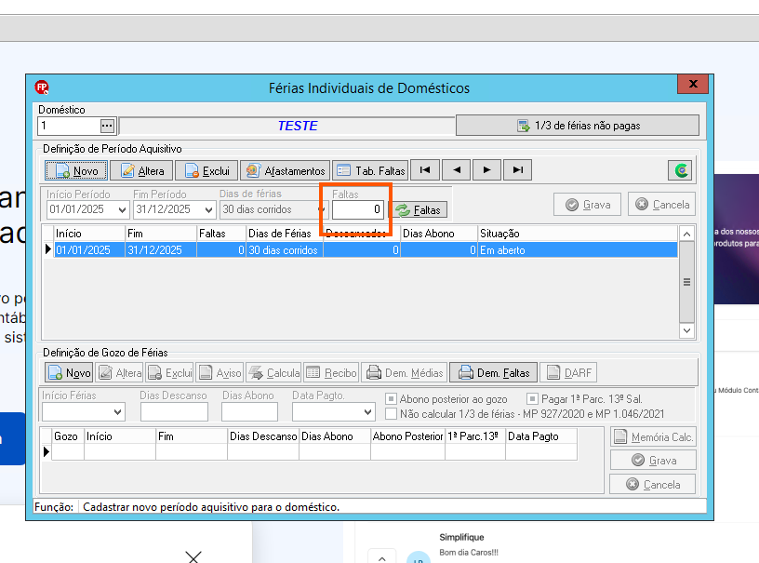Click Cancela in Período Aquisitivo section
This screenshot has width=759, height=563.
(x=662, y=205)
